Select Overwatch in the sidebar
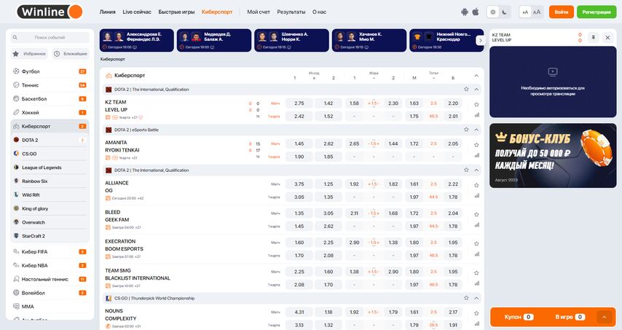622x330 pixels. click(x=50, y=222)
